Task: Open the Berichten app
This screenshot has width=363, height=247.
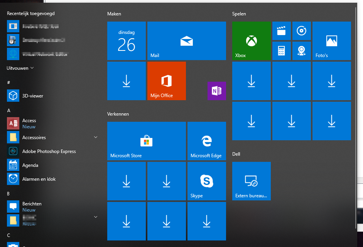Action: (52, 207)
